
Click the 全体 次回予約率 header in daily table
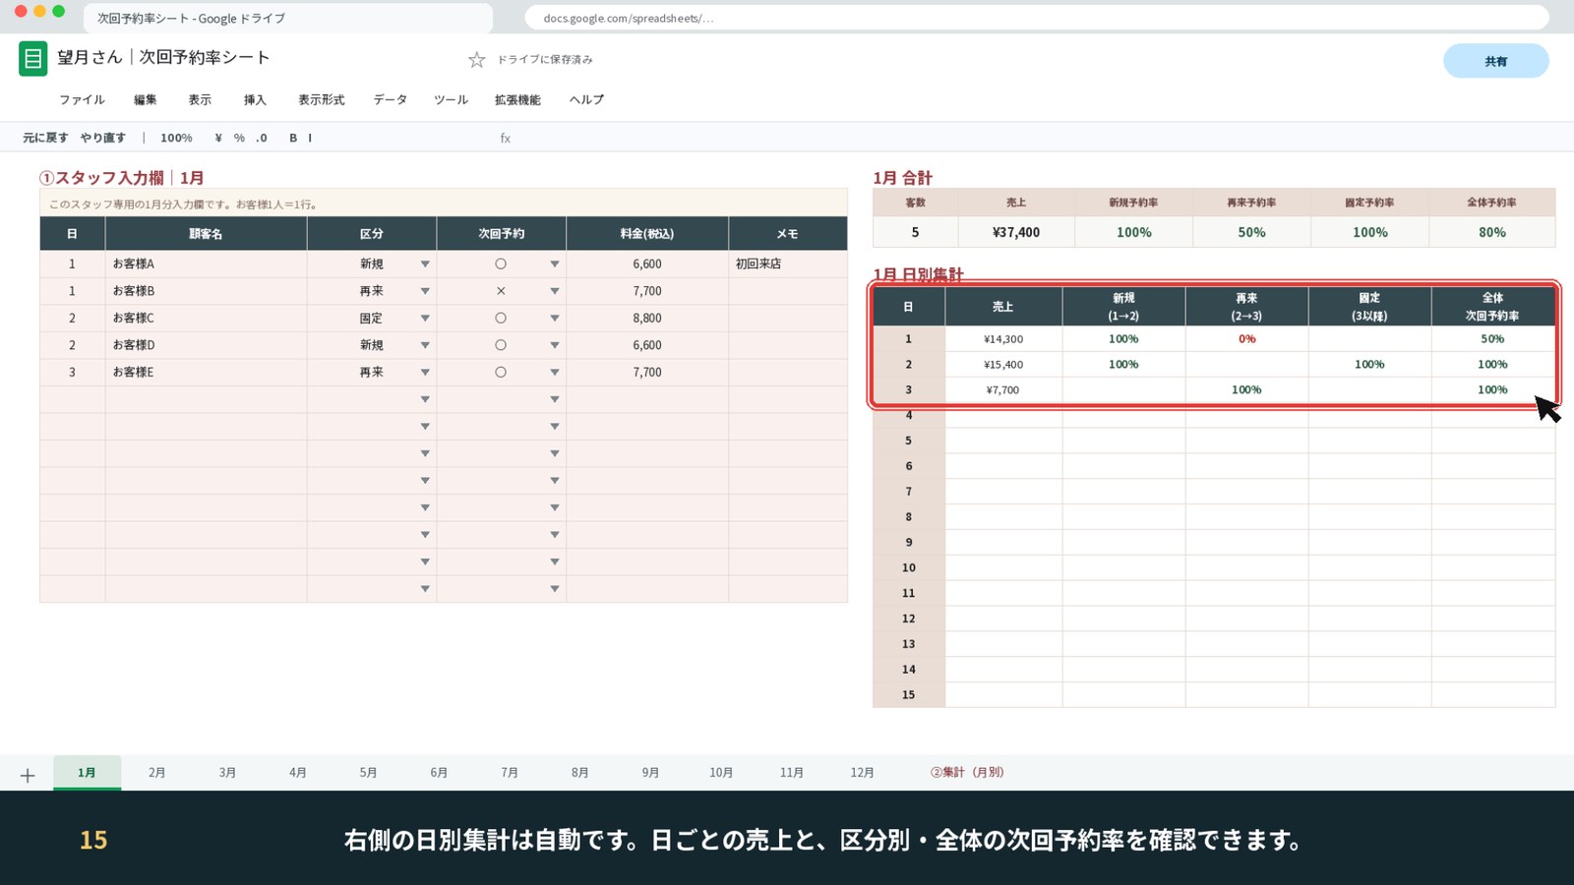point(1492,307)
